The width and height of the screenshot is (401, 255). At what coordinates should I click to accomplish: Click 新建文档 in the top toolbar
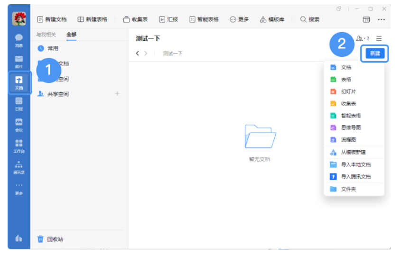[x=52, y=19]
